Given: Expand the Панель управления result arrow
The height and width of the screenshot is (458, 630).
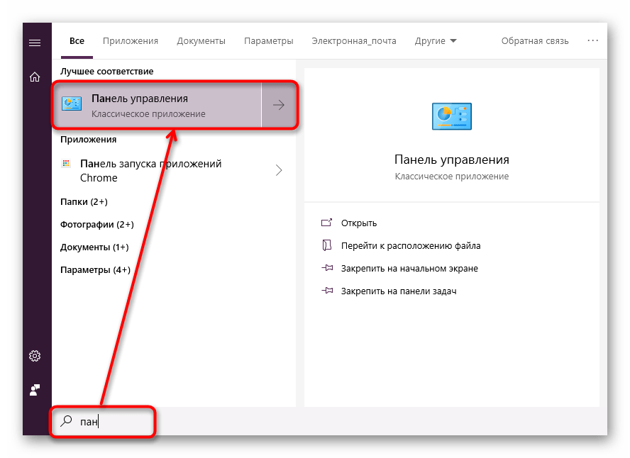Looking at the screenshot, I should pyautogui.click(x=279, y=105).
